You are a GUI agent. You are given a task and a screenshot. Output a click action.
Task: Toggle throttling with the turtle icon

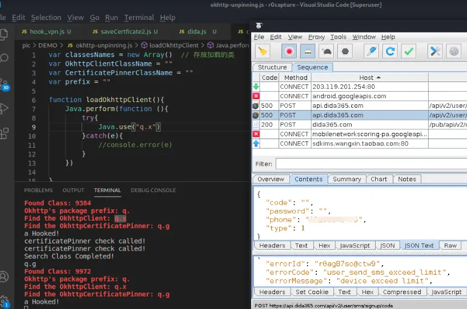[x=327, y=51]
